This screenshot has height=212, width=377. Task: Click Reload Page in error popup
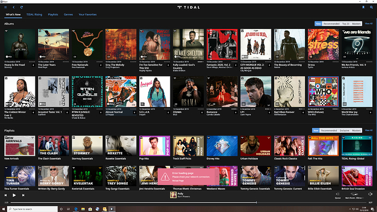pos(178,180)
